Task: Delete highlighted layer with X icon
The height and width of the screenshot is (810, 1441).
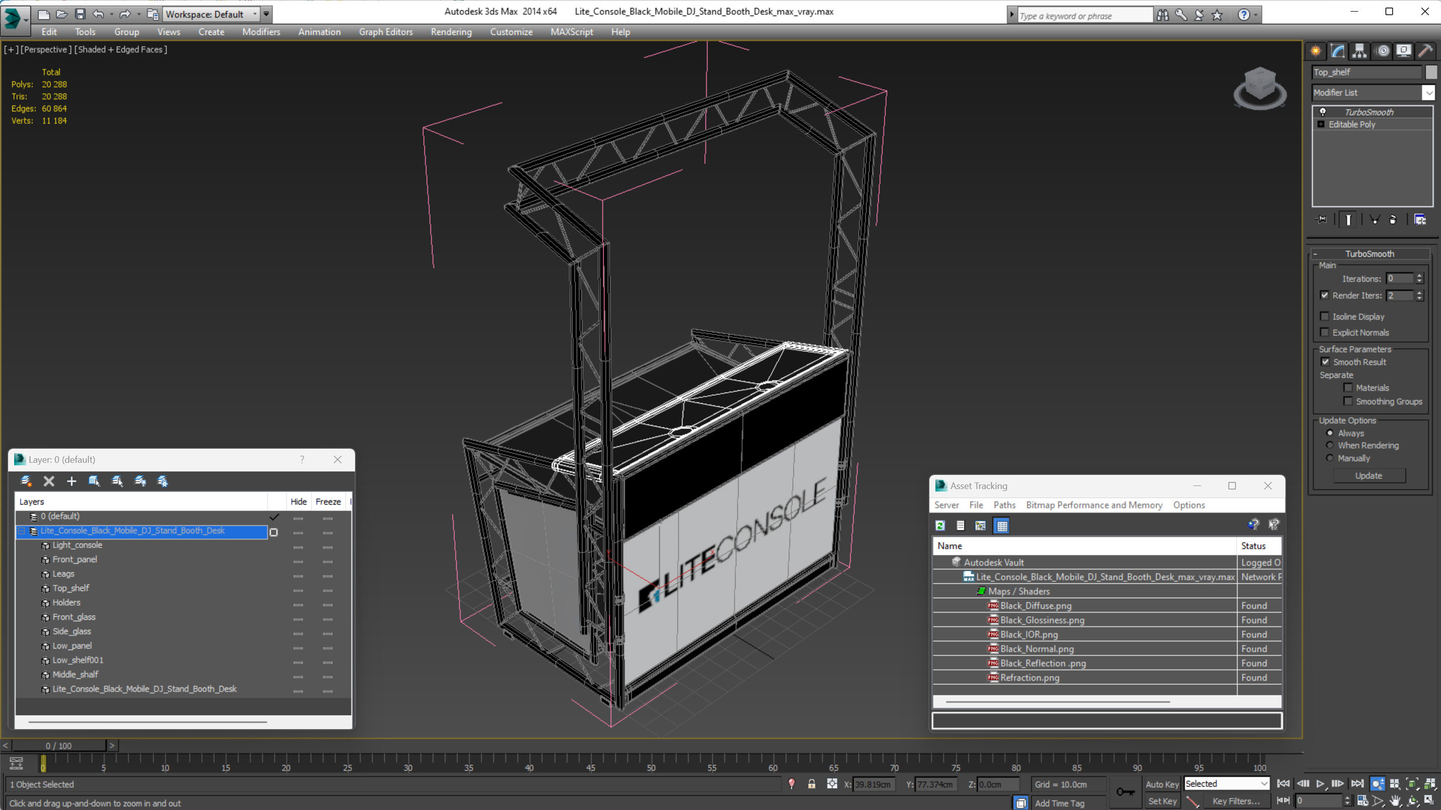Action: [x=48, y=481]
